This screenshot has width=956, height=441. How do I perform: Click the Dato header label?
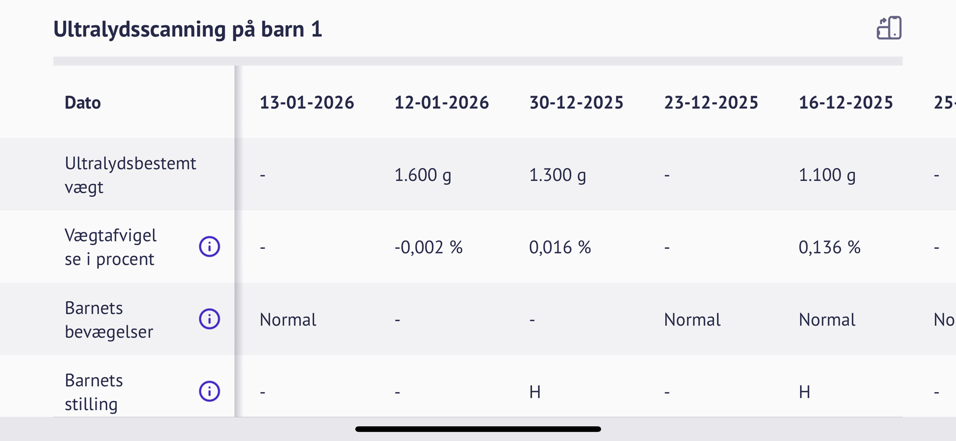[x=82, y=103]
